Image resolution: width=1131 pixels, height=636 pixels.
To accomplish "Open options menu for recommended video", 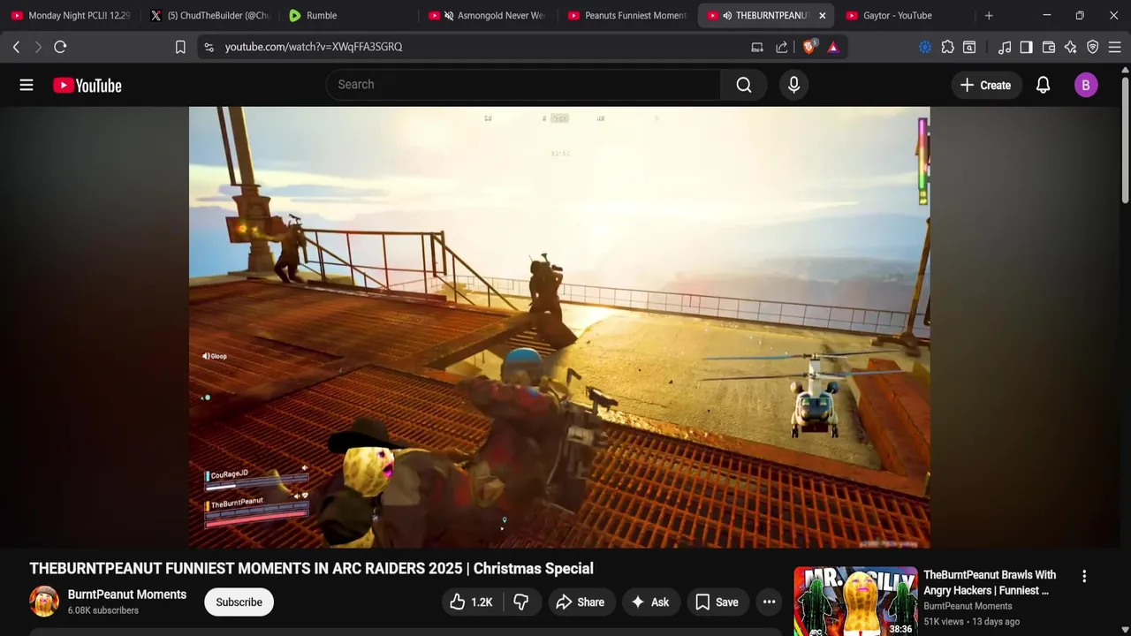I will pyautogui.click(x=1084, y=576).
